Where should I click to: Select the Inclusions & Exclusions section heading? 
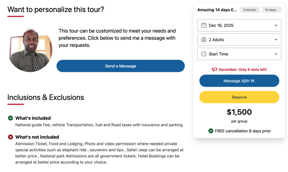[45, 98]
